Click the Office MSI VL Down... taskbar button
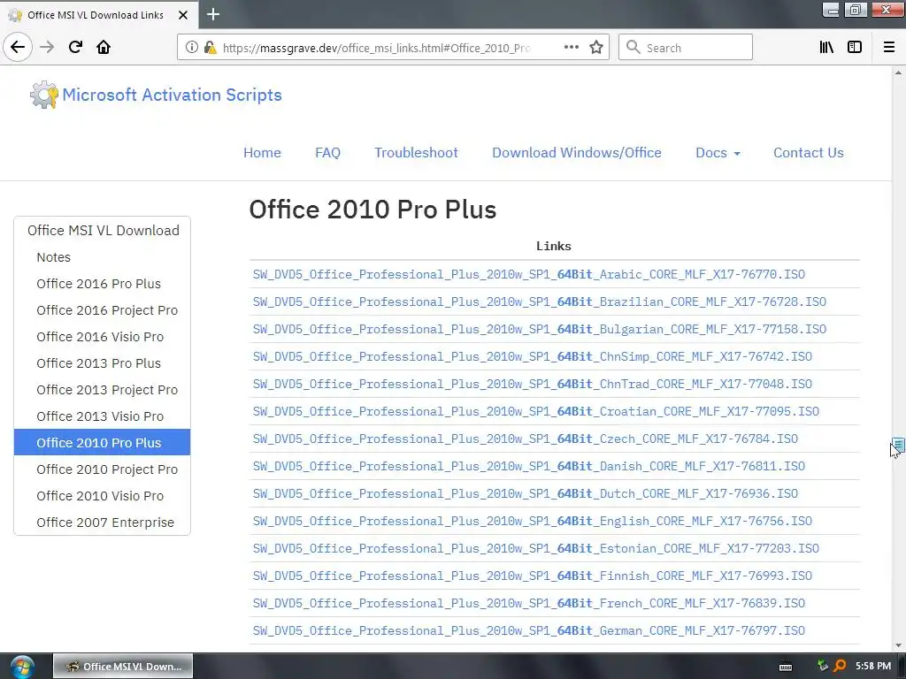The height and width of the screenshot is (679, 906). click(123, 667)
